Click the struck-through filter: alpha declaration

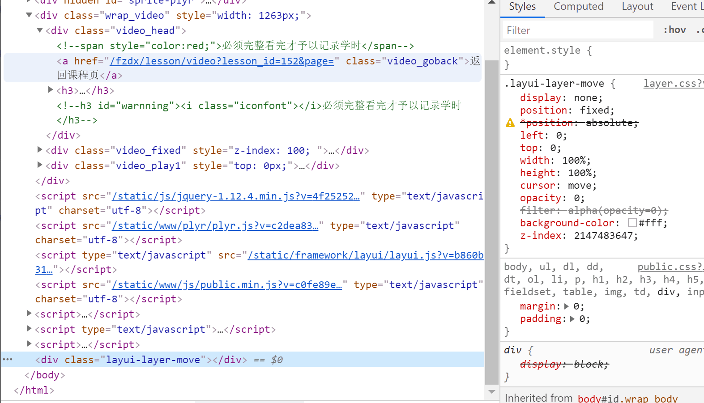coord(594,210)
